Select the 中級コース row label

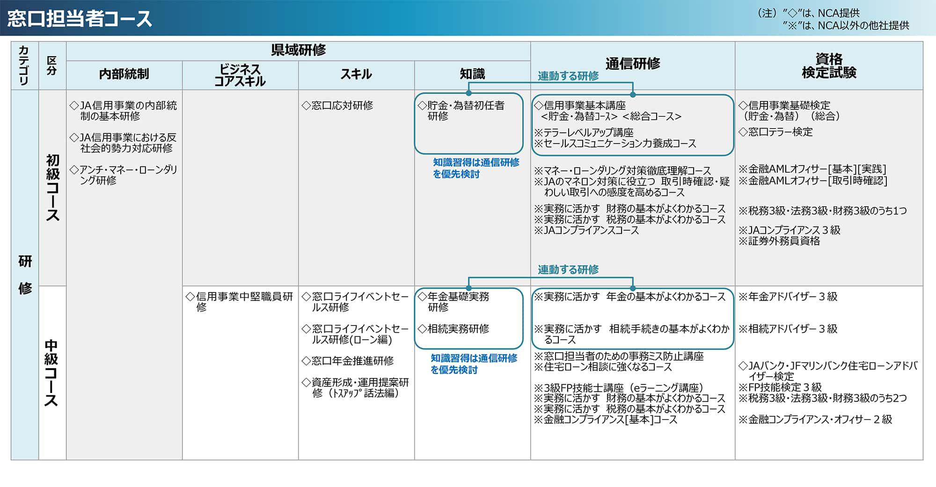point(51,373)
